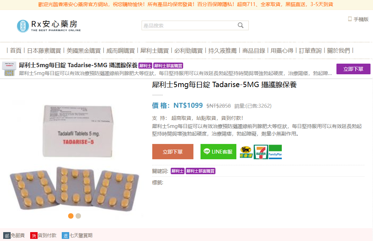
Task: Open 商品目錄 product catalog
Action: [x=254, y=51]
